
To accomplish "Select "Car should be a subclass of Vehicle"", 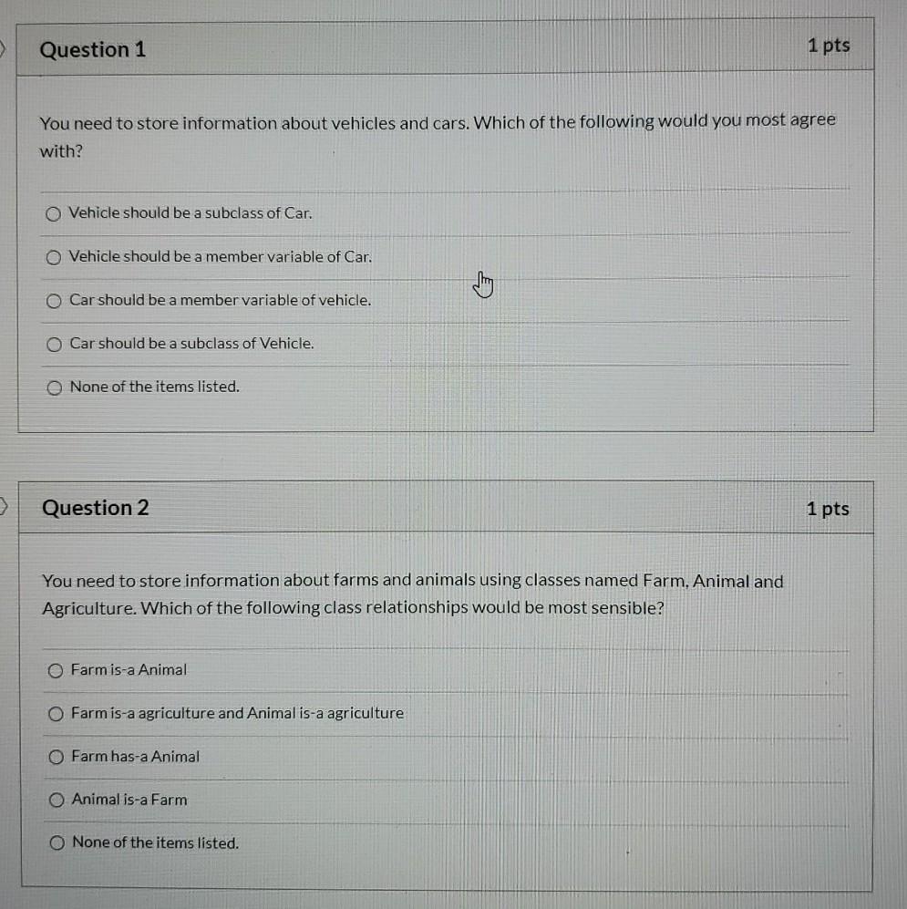I will click(x=54, y=343).
